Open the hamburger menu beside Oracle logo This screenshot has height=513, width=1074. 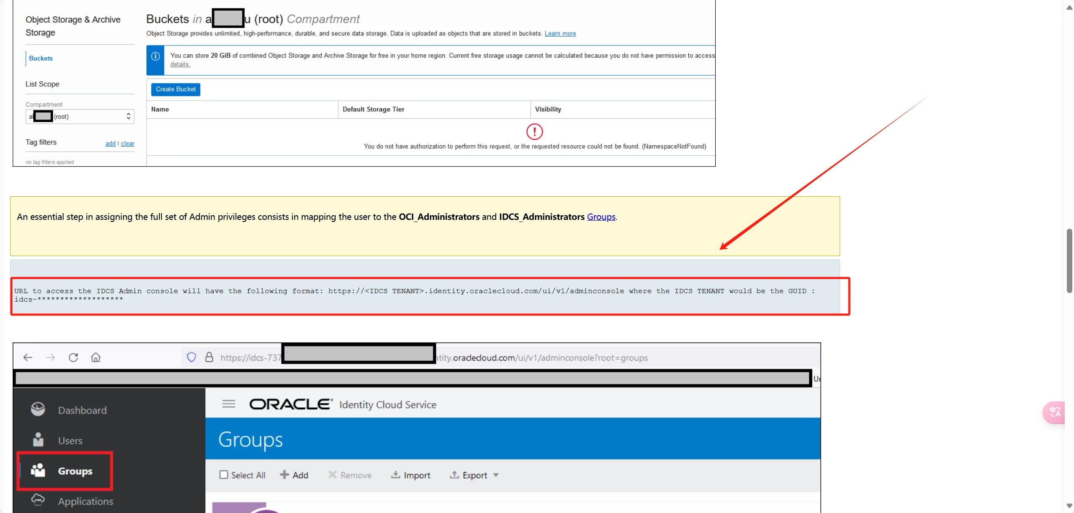point(228,404)
